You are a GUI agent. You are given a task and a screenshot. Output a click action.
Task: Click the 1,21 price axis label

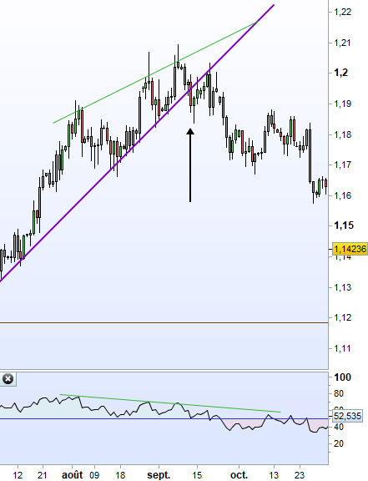342,43
